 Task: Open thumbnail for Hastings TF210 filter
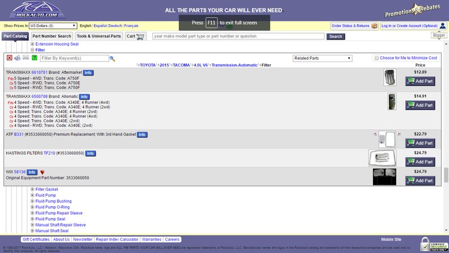[382, 158]
